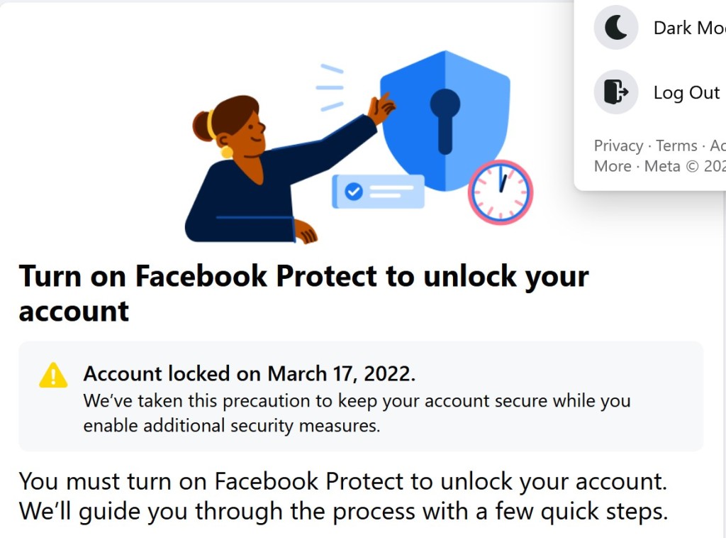Viewport: 726px width, 538px height.
Task: Click the crescent moon Dark Mode icon
Action: [615, 28]
